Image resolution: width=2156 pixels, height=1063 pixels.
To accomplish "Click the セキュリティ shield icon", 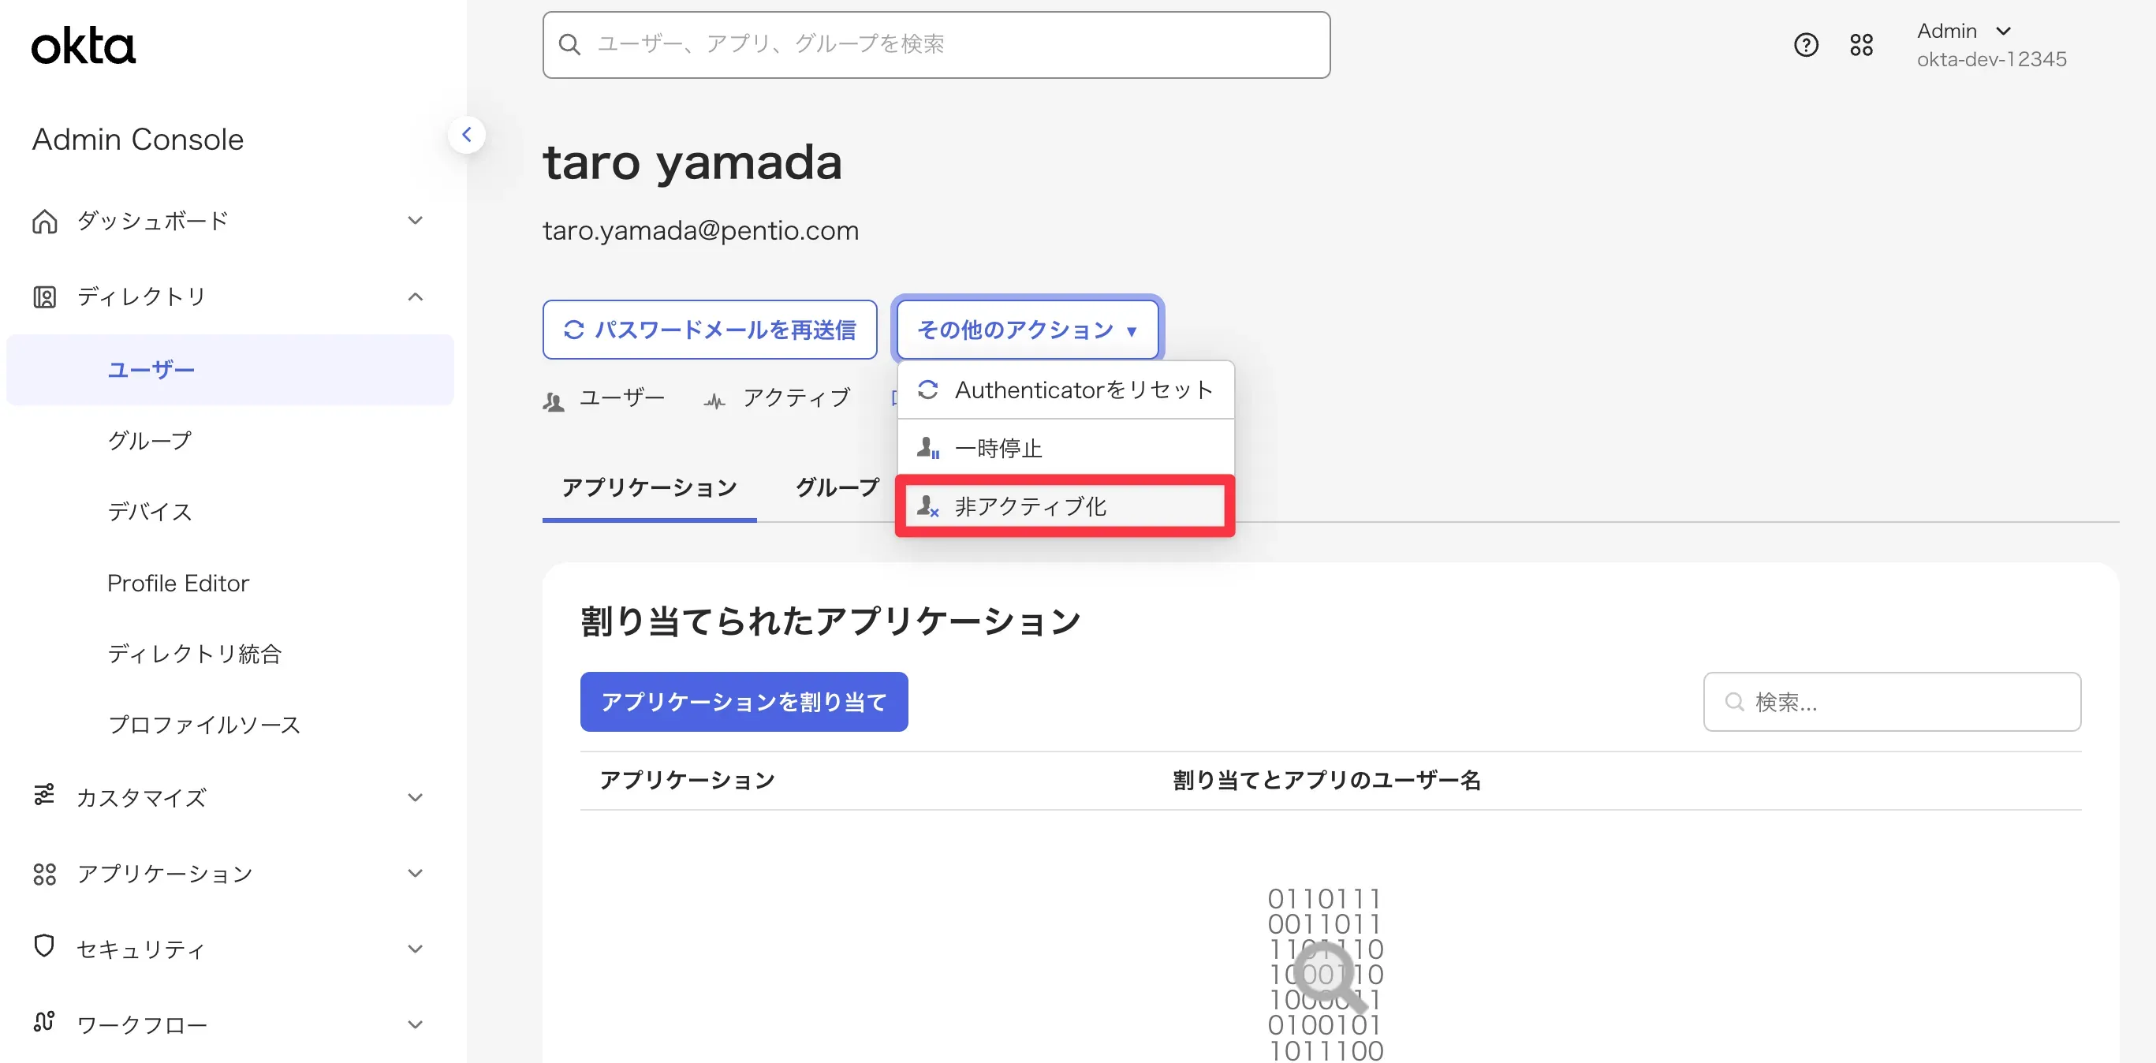I will [44, 946].
